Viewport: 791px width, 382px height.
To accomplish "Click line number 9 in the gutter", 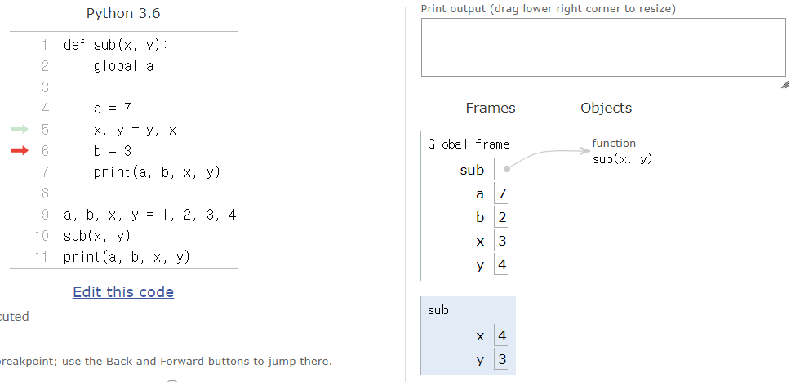I will tap(45, 215).
